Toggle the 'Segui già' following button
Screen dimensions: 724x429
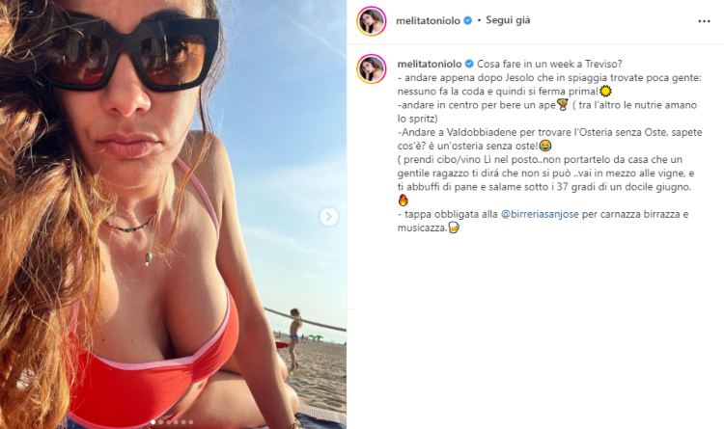[508, 20]
